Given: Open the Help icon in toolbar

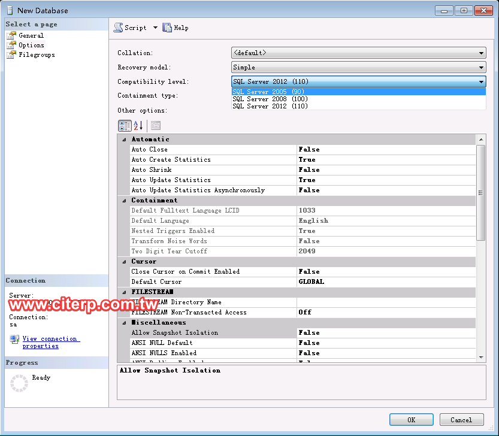Looking at the screenshot, I should (x=167, y=28).
